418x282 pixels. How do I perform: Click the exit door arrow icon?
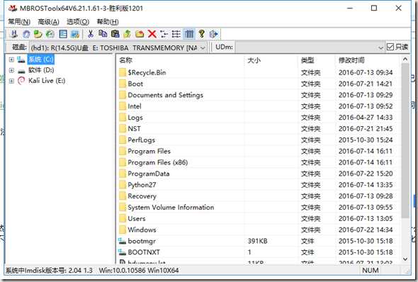pyautogui.click(x=213, y=34)
